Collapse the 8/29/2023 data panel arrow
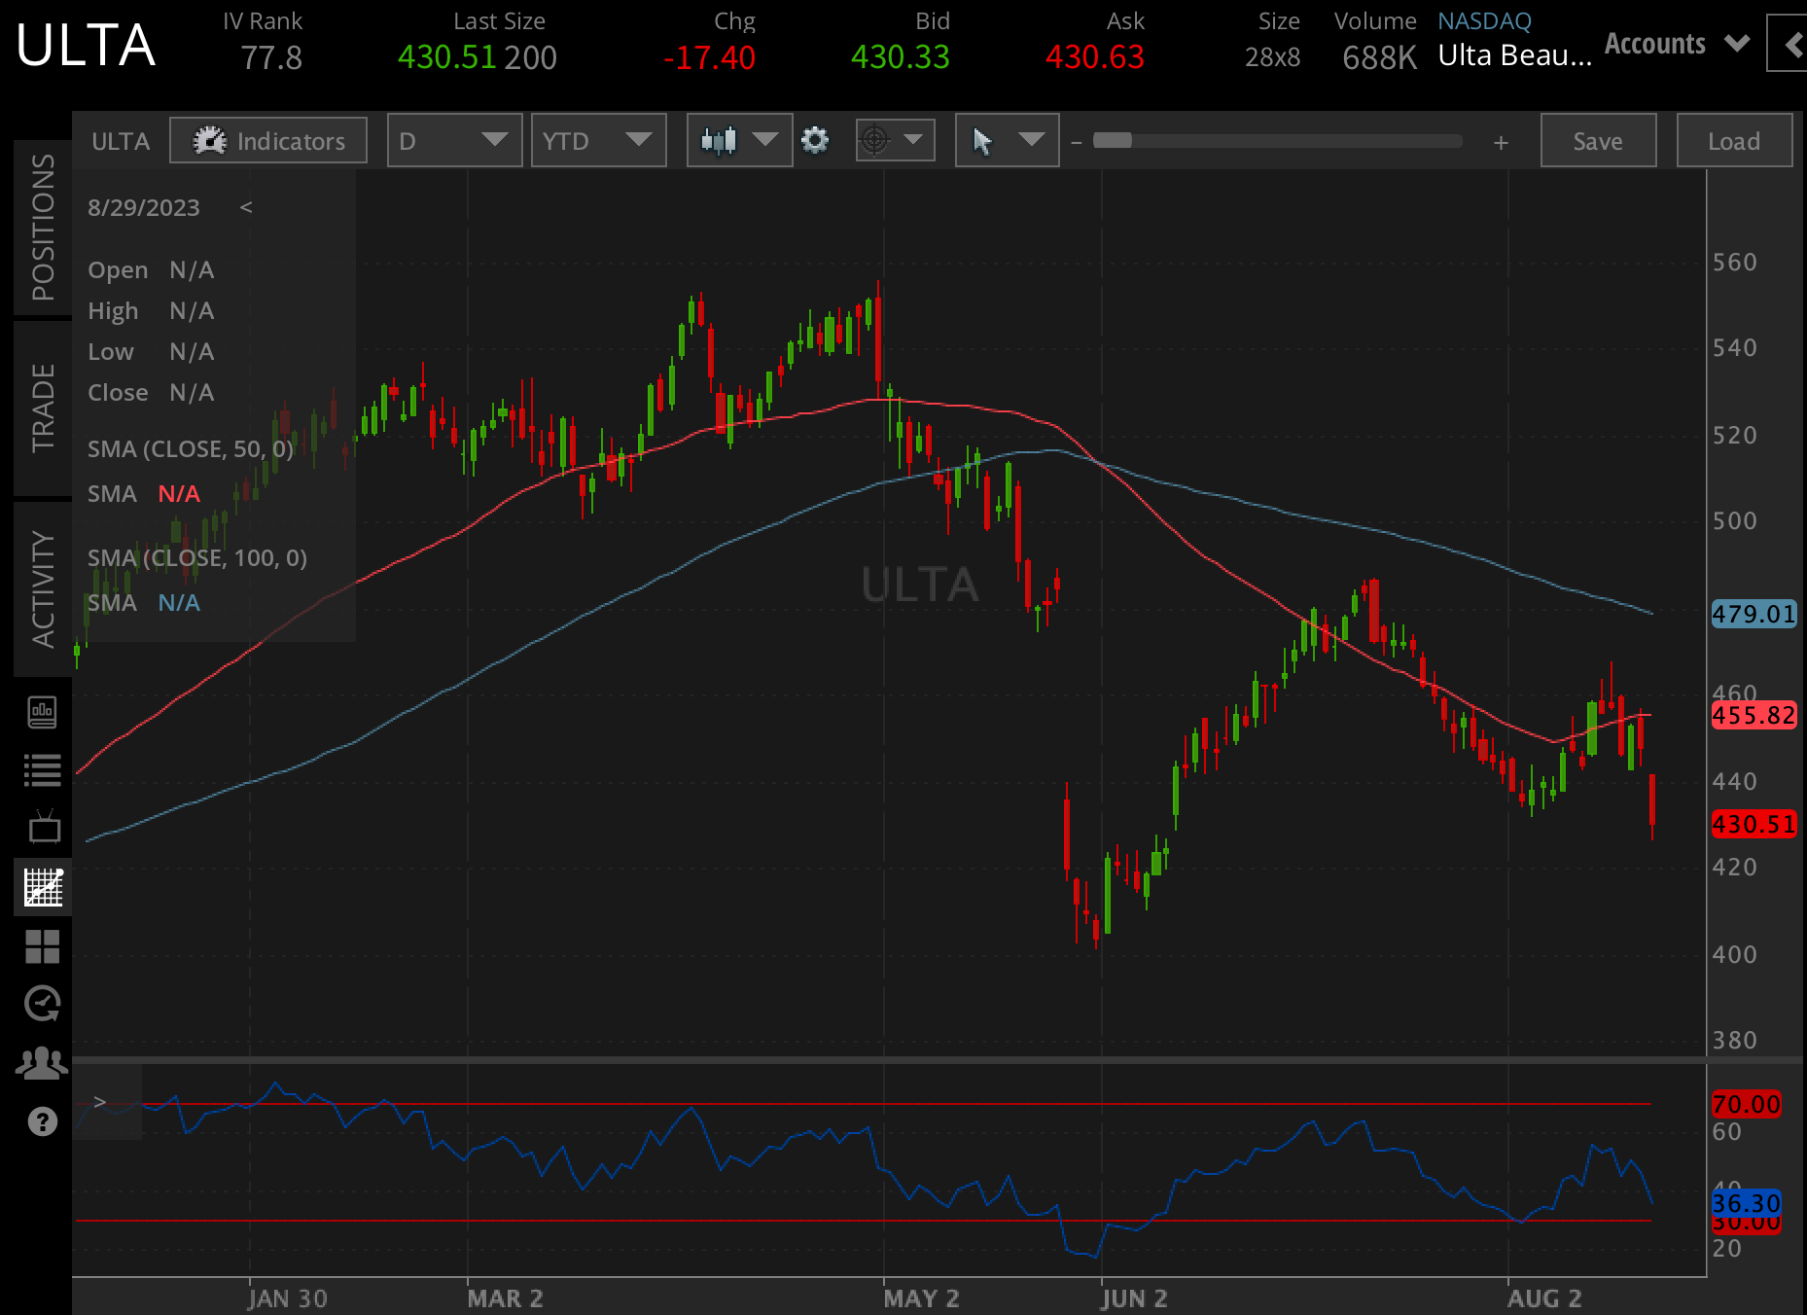This screenshot has width=1807, height=1315. point(248,207)
